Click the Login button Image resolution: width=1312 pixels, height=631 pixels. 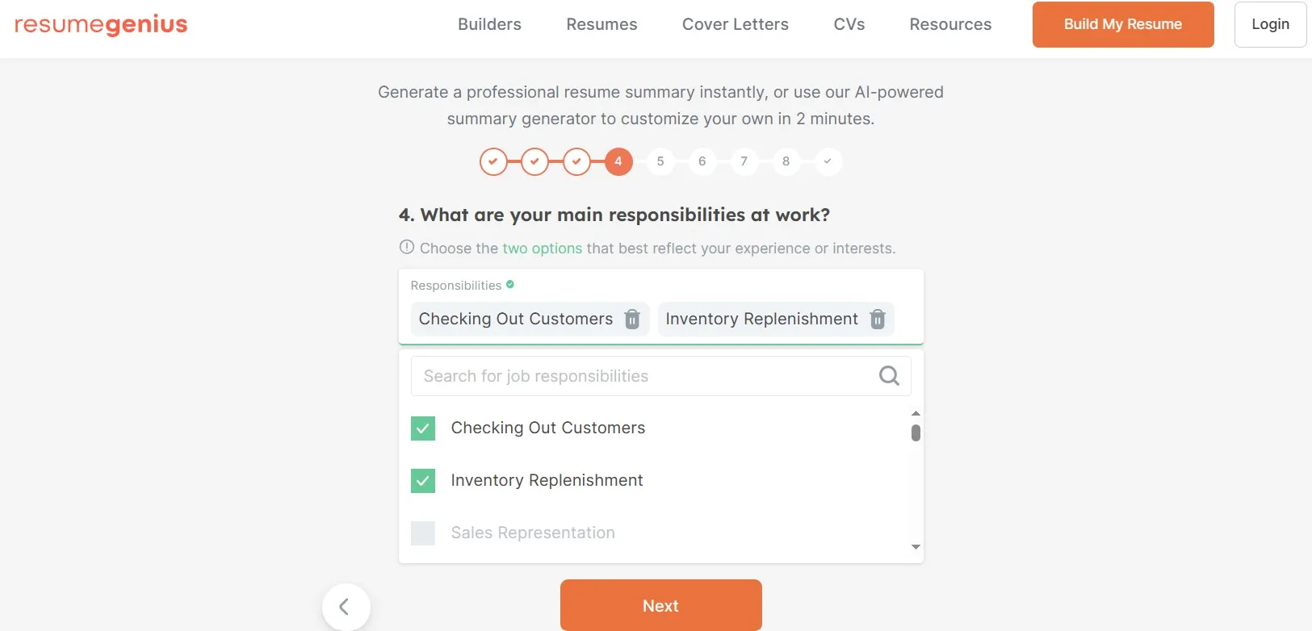click(1269, 24)
